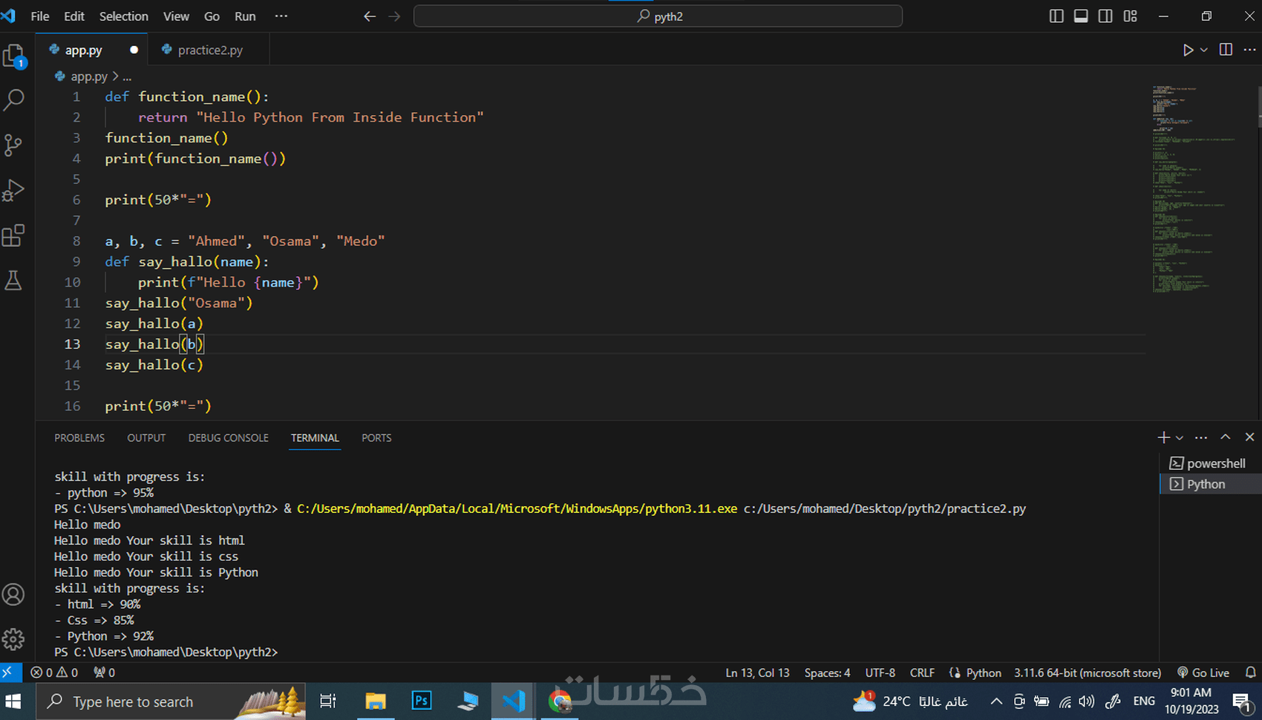Screen dimensions: 1262x720
Task: Open Run and Debug view
Action: (14, 191)
